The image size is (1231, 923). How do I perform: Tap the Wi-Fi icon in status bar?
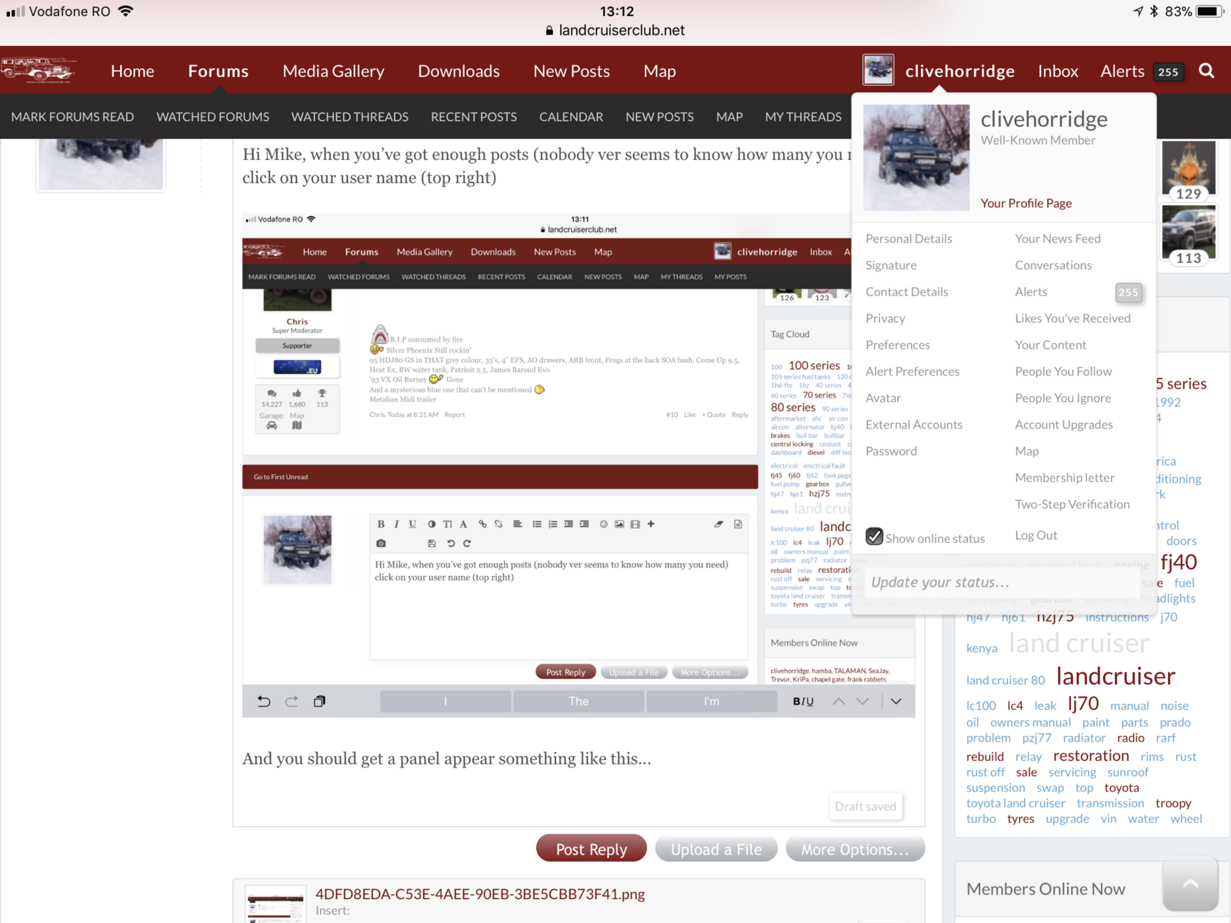[x=126, y=11]
